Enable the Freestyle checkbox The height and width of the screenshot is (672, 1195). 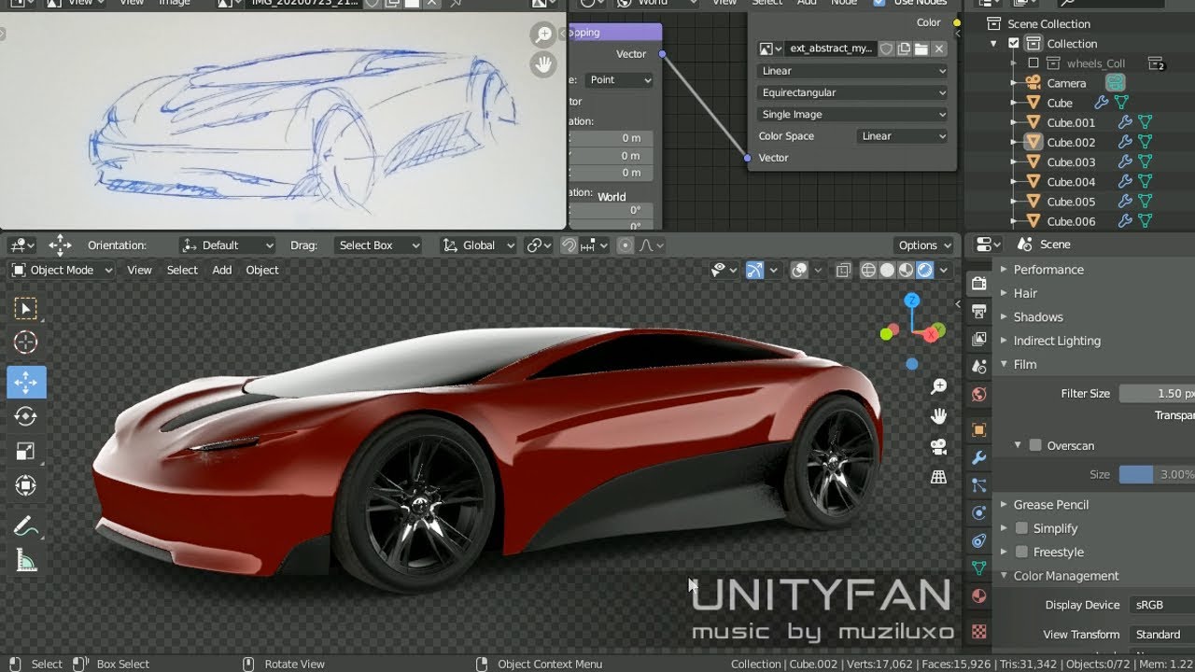coord(1021,552)
